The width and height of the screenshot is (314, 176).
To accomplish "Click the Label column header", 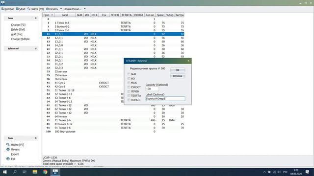I will point(65,15).
